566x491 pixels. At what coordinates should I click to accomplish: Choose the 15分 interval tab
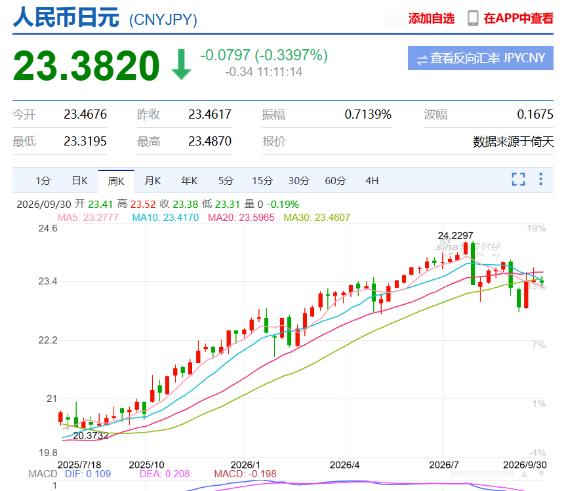click(x=262, y=181)
